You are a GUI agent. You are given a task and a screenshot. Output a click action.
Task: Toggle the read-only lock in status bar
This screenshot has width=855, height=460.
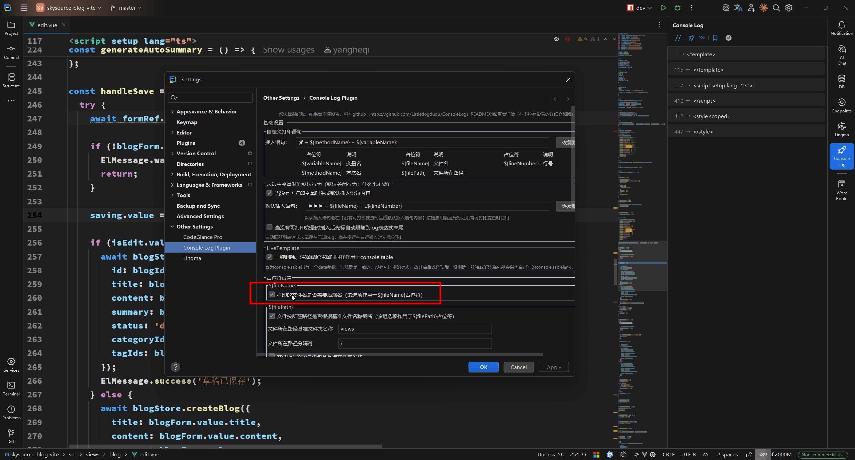[749, 454]
